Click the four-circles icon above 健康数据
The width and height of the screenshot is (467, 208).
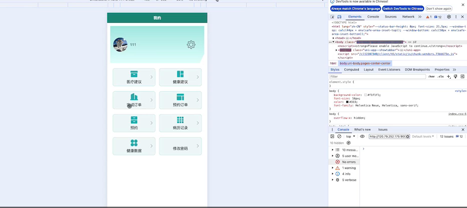pos(134,143)
